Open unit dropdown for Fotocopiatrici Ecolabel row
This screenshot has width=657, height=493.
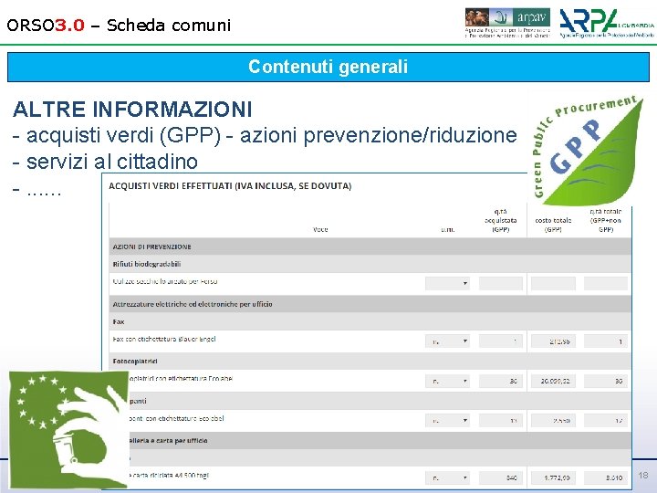coord(447,381)
